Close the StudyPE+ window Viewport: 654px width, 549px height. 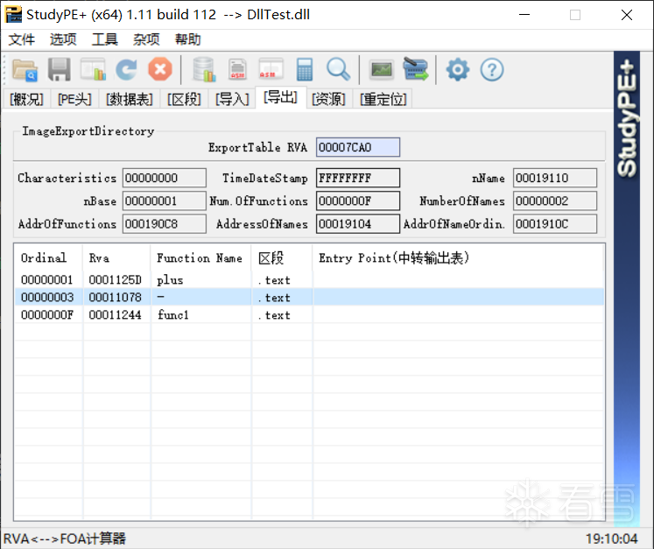click(627, 15)
